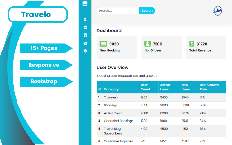Select the briefcase icon in sidebar
This screenshot has height=145, width=232.
(x=85, y=27)
